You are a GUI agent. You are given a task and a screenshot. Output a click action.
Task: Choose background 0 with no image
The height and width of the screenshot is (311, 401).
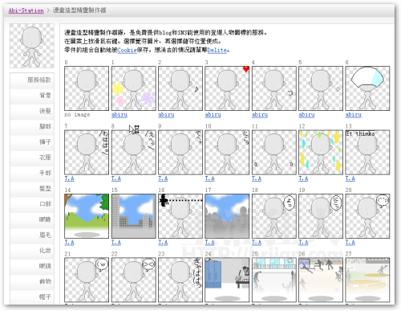pyautogui.click(x=87, y=88)
